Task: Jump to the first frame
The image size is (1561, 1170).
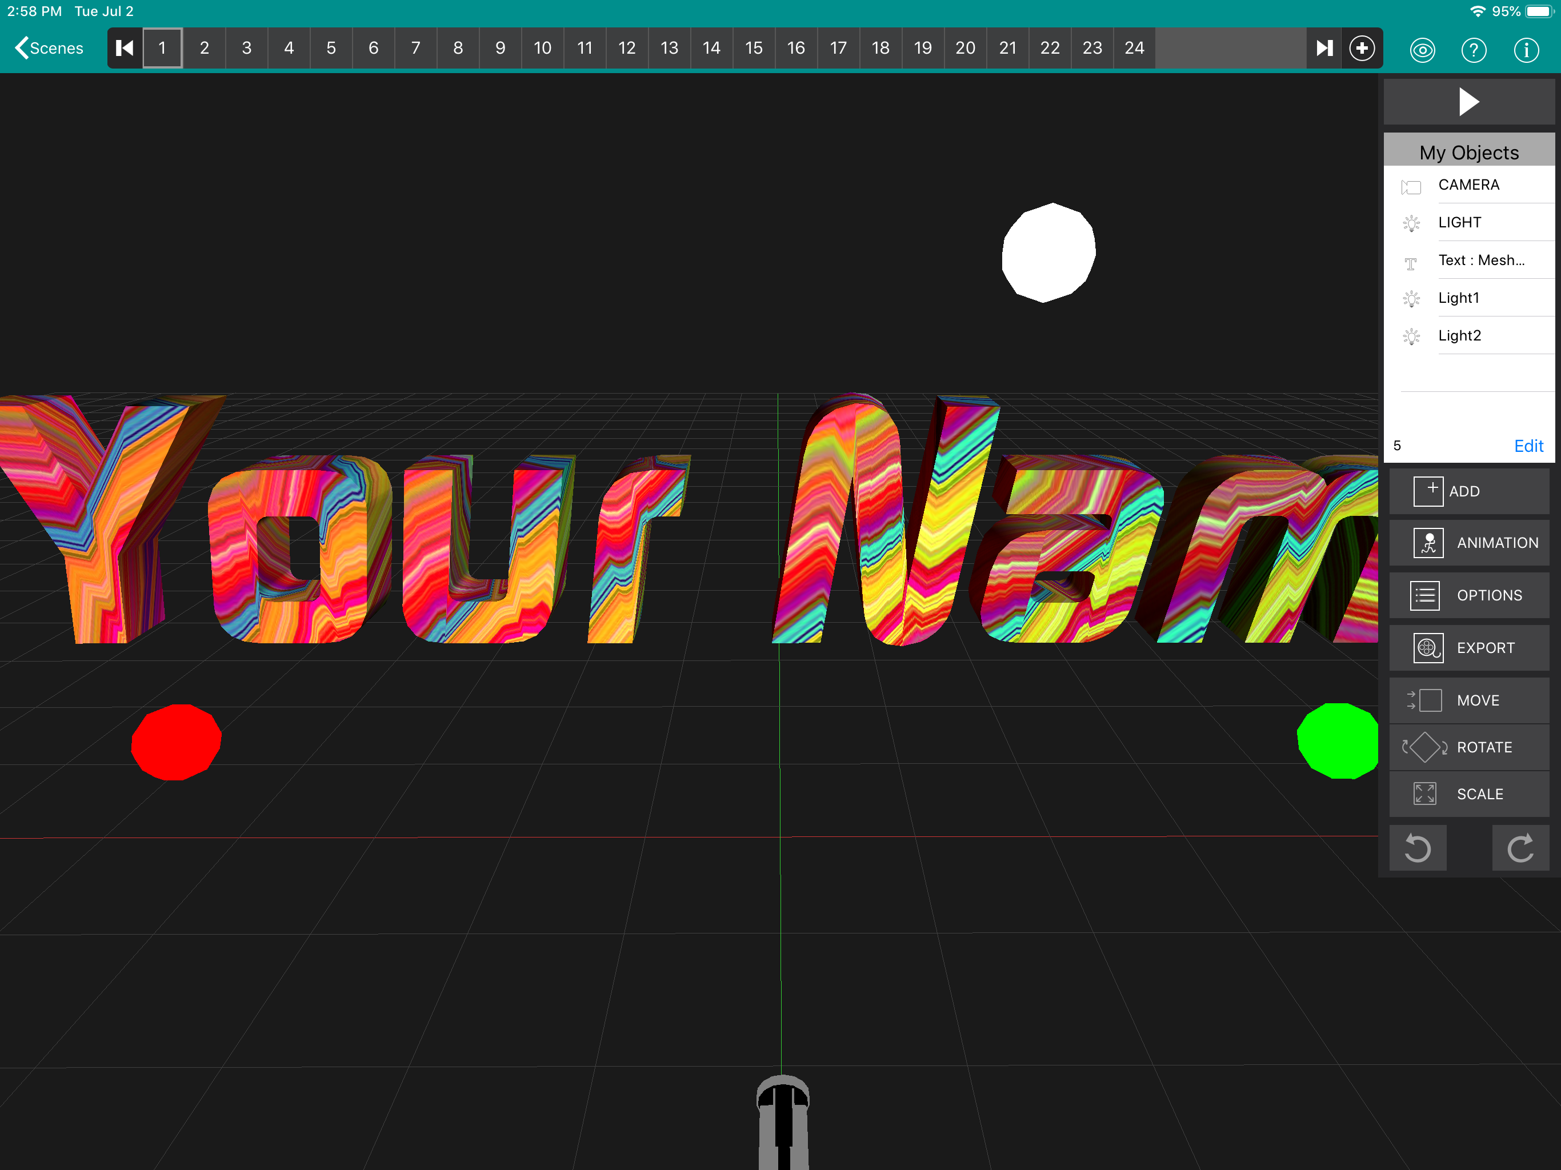Action: click(125, 48)
